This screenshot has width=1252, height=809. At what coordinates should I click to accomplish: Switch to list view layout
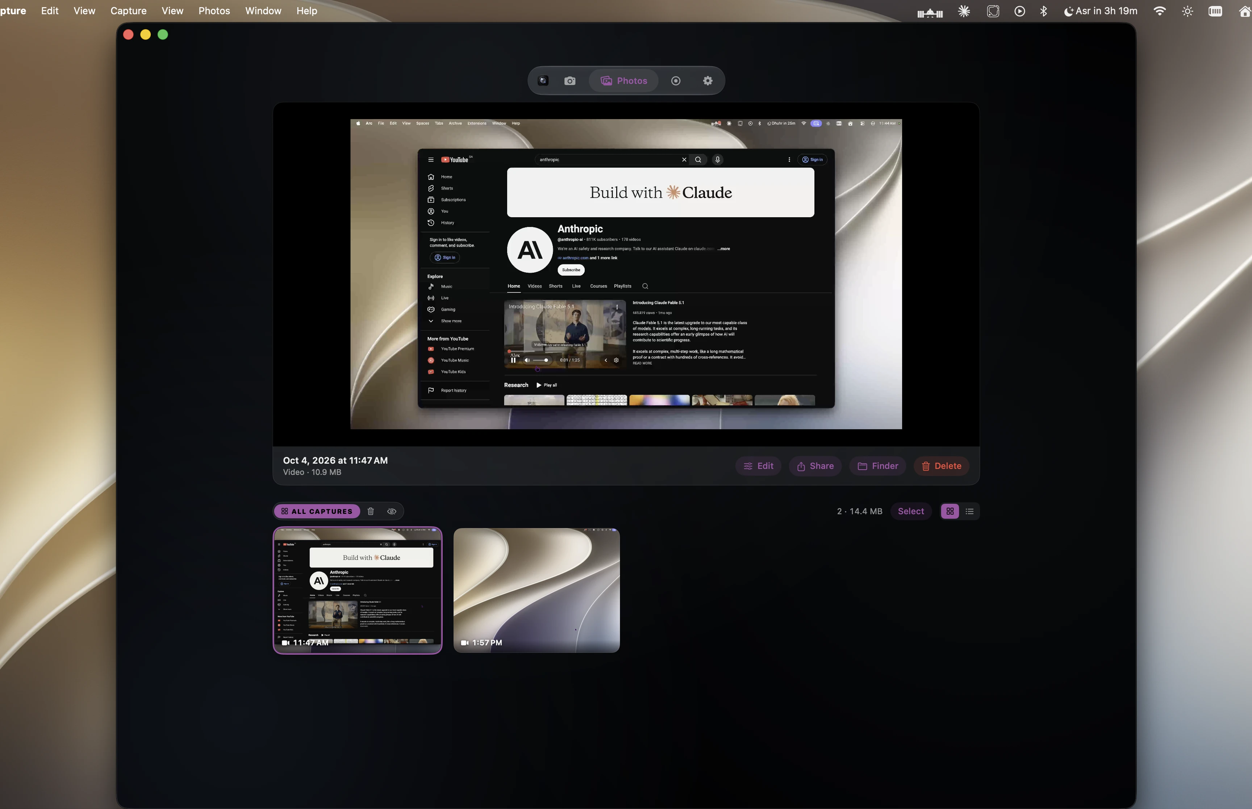[969, 511]
